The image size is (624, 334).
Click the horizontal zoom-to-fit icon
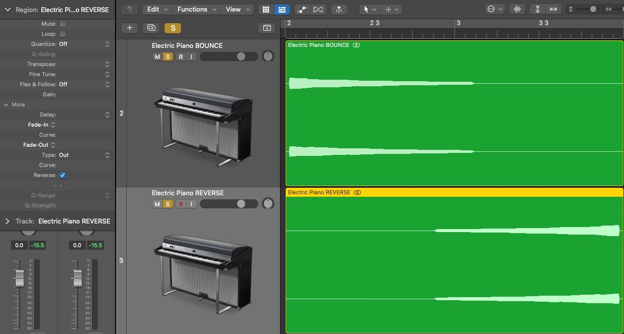click(x=553, y=9)
